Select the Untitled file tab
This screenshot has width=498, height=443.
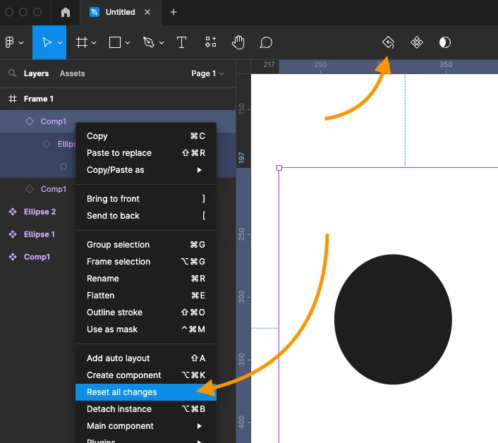(121, 12)
